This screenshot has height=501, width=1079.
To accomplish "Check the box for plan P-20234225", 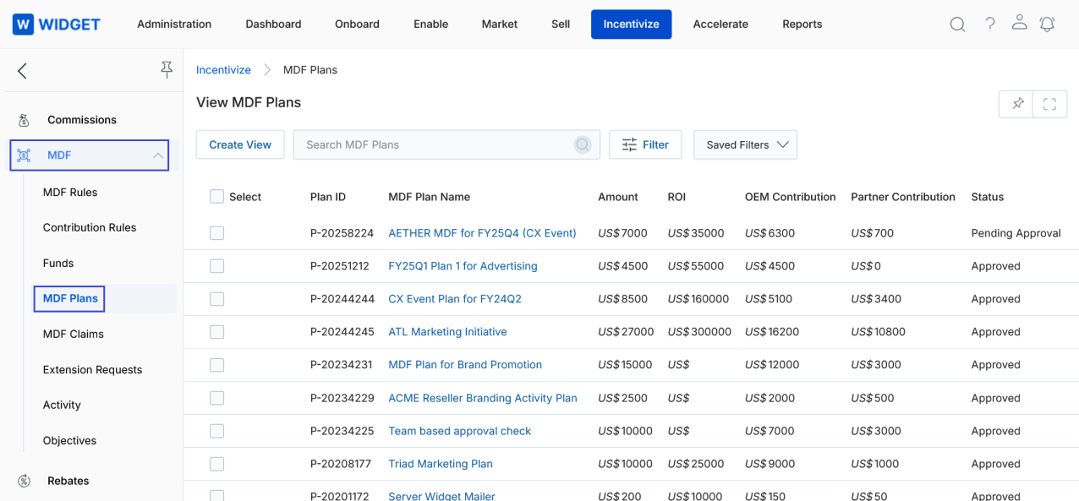I will pos(216,431).
